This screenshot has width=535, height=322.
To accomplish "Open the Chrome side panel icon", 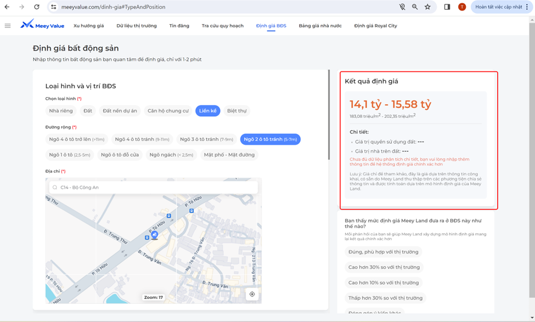I will tap(447, 7).
